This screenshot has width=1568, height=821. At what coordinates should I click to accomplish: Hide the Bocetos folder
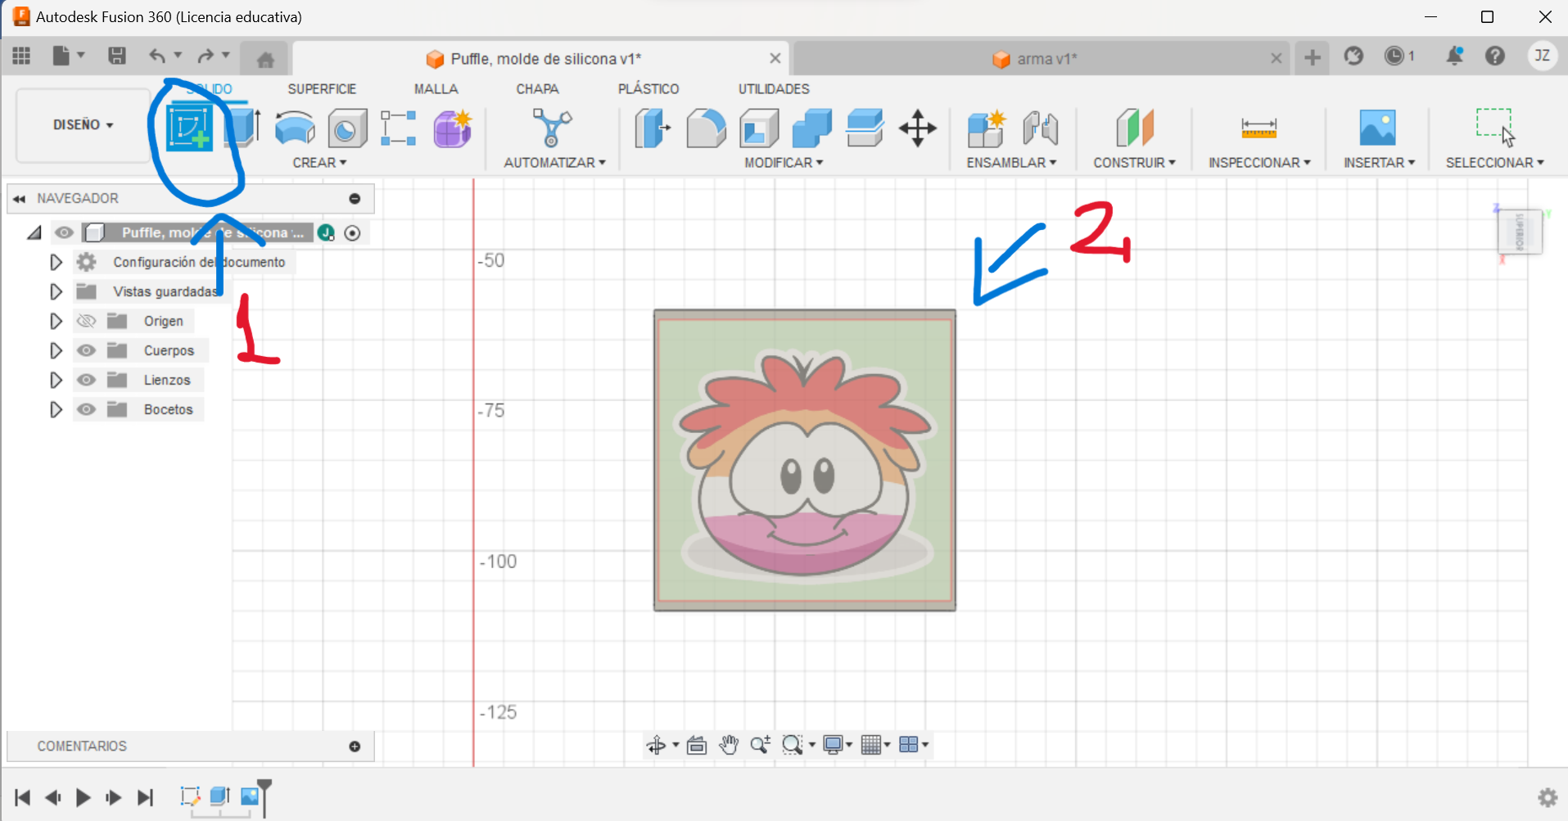pyautogui.click(x=86, y=409)
